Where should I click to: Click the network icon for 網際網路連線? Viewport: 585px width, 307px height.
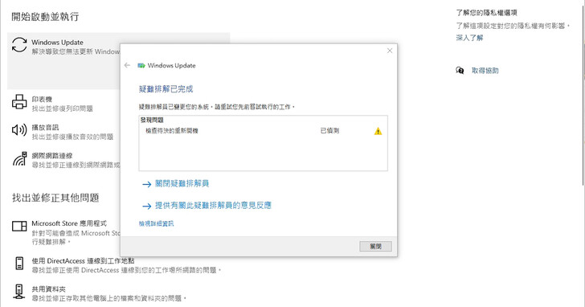[x=20, y=158]
